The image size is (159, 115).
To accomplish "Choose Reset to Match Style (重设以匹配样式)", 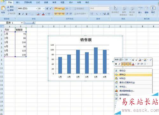I will pos(133,82).
